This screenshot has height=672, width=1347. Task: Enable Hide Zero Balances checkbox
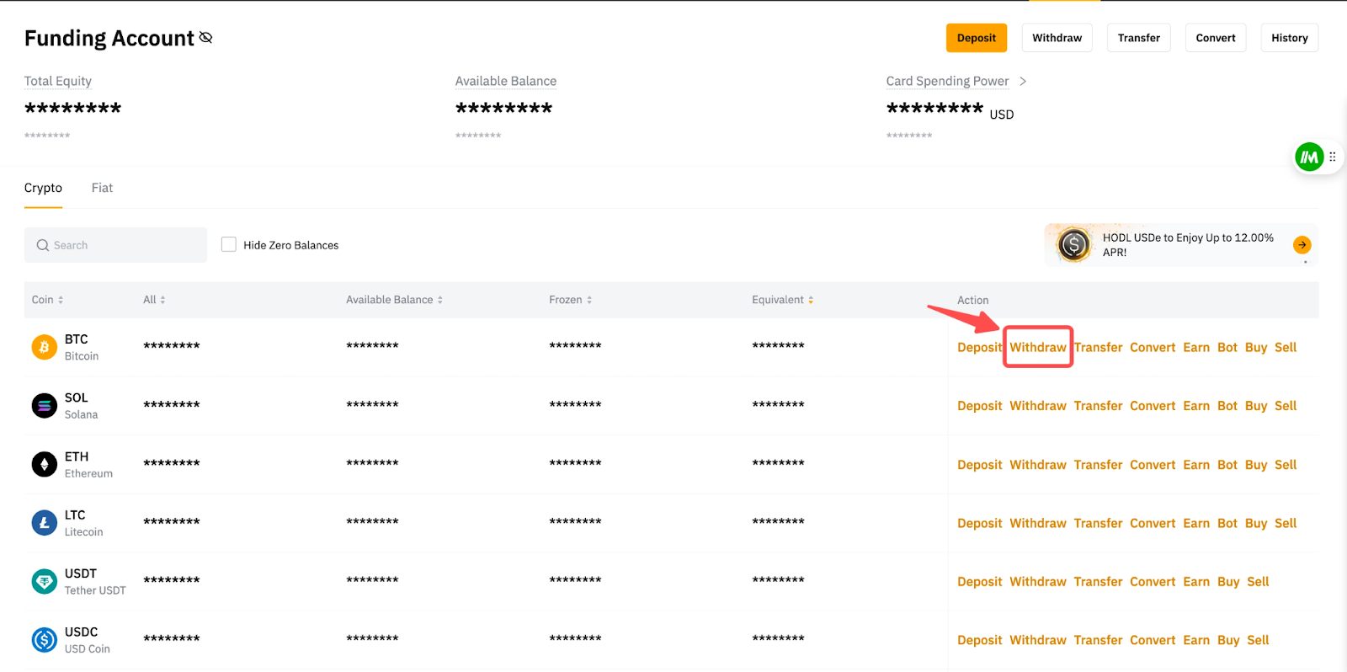228,245
